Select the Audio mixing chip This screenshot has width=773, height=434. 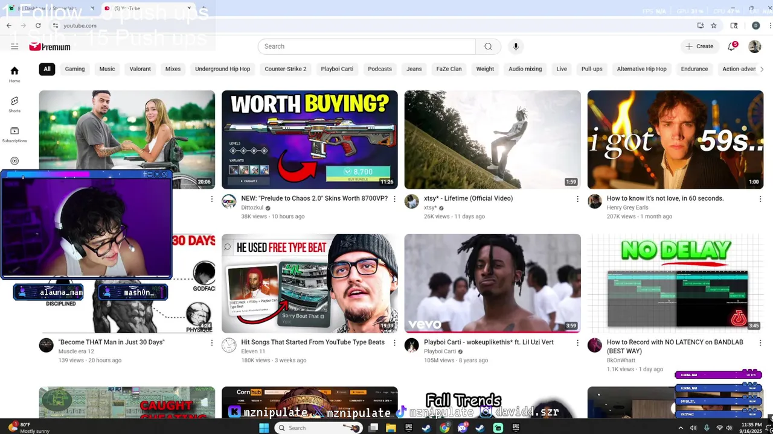pyautogui.click(x=525, y=69)
